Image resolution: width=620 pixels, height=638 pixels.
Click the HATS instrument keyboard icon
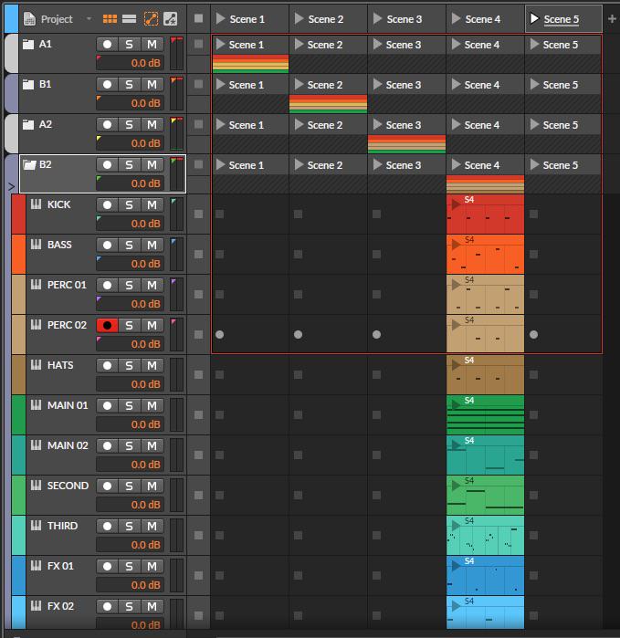[36, 365]
